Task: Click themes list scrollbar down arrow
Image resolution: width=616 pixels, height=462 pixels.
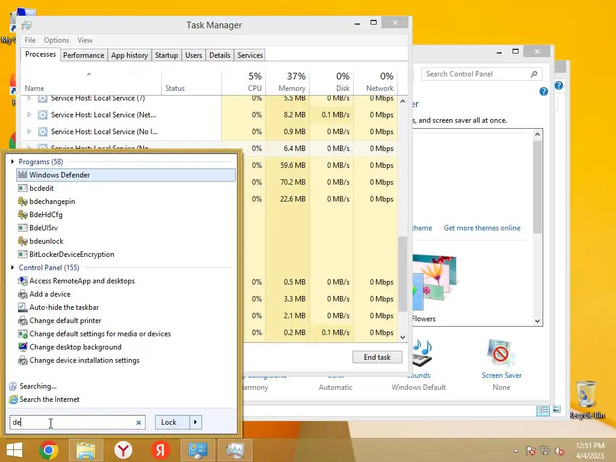Action: coord(537,321)
